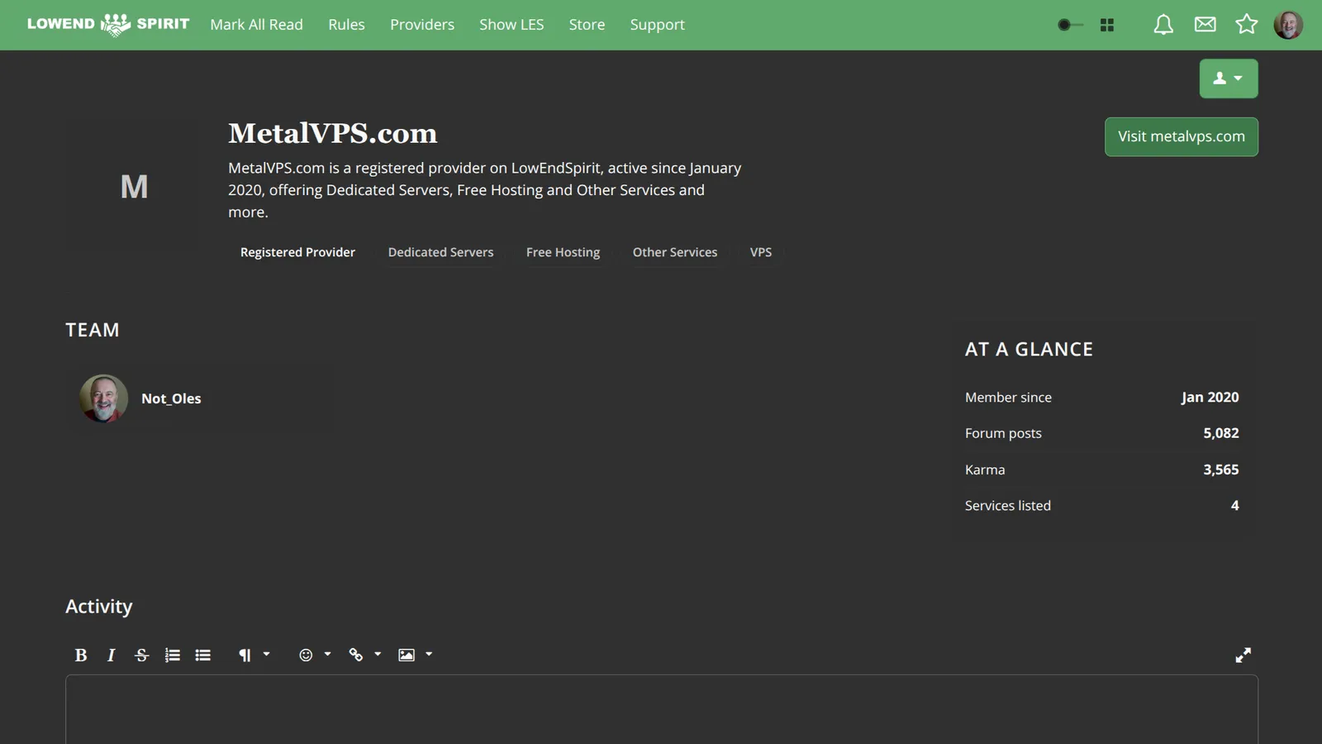Image resolution: width=1322 pixels, height=744 pixels.
Task: Open the Rules page
Action: pos(346,25)
